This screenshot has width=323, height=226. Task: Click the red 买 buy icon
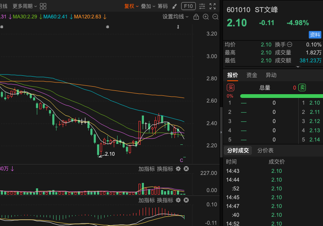tap(231, 87)
